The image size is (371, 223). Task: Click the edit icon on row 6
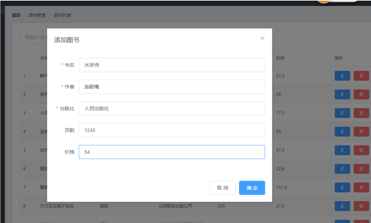[x=342, y=169]
